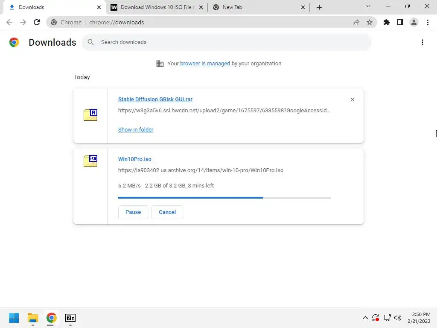Pause the Win10Pro.iso download
Image resolution: width=437 pixels, height=328 pixels.
point(133,212)
